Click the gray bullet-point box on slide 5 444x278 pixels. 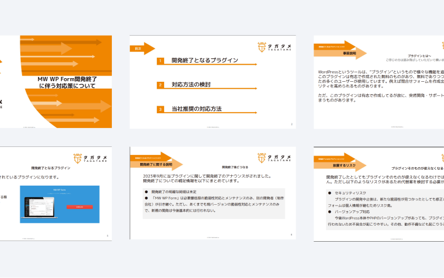click(213, 203)
